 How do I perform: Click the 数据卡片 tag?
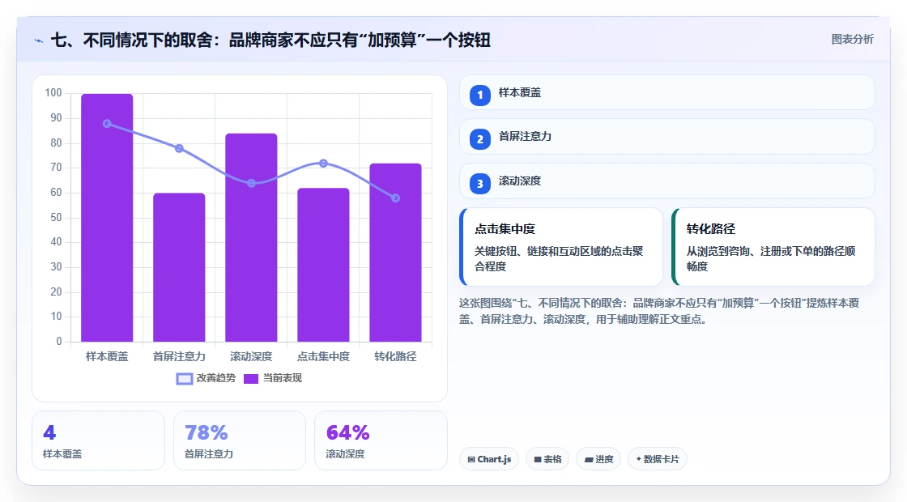click(x=658, y=459)
